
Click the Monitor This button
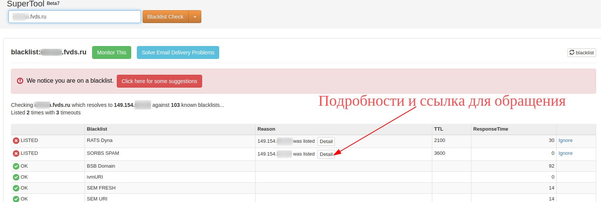click(111, 52)
